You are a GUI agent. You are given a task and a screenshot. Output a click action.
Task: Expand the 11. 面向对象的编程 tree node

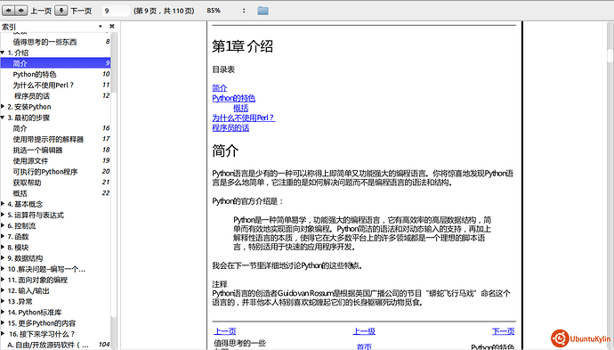tap(3, 280)
